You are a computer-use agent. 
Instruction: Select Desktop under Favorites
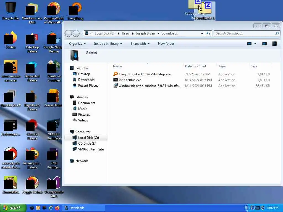coord(84,74)
